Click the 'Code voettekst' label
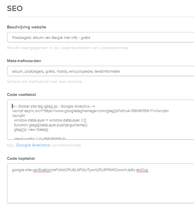 [21, 94]
